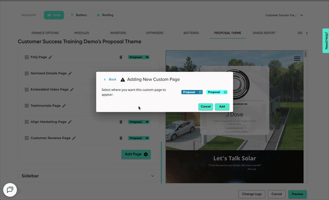Viewport: 329px width, 200px height.
Task: Click the Testimonials Page drag handle
Action: click(27, 106)
